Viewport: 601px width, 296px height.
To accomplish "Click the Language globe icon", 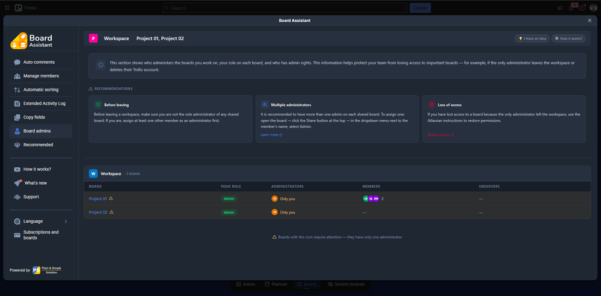I will 17,221.
